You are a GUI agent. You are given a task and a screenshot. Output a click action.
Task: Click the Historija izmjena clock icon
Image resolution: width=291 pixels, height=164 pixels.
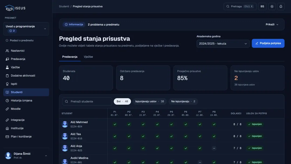click(x=7, y=101)
